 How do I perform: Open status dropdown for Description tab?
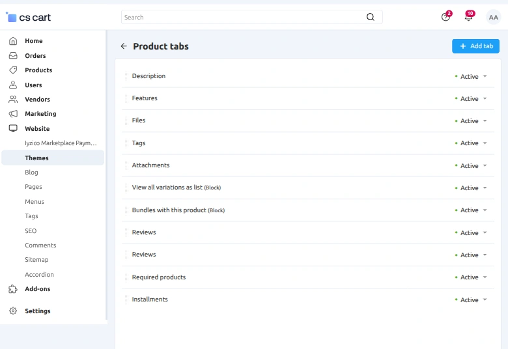tap(471, 76)
